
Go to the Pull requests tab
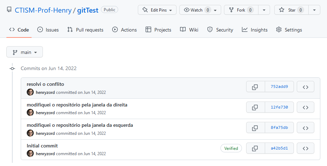tap(85, 30)
